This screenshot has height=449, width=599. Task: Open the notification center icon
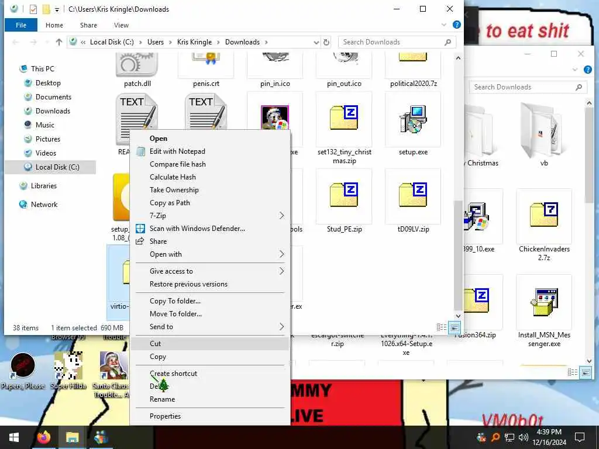[x=580, y=437]
